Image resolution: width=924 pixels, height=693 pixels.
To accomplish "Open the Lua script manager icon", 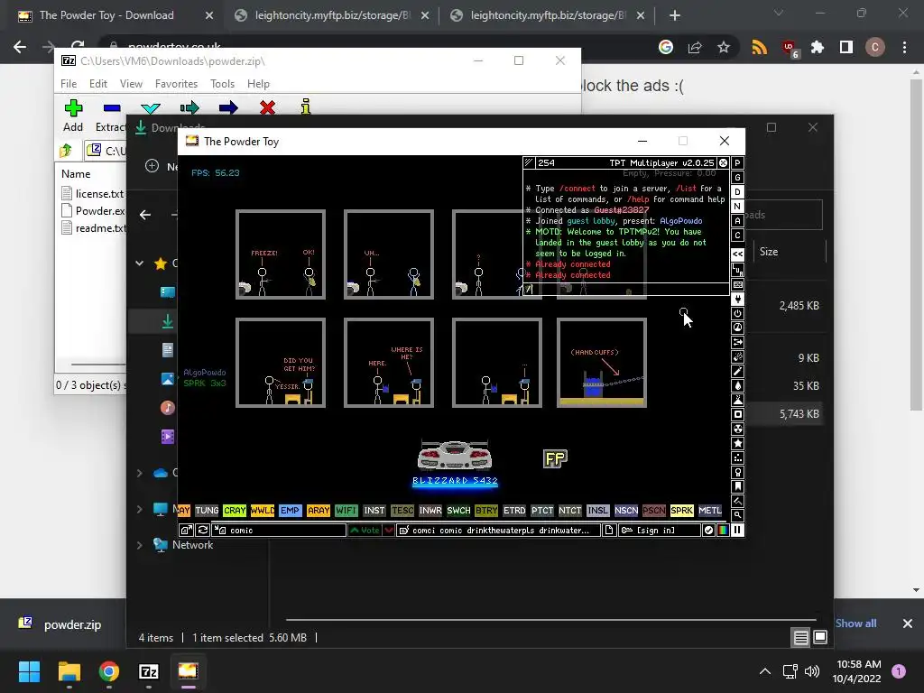I will 737,270.
